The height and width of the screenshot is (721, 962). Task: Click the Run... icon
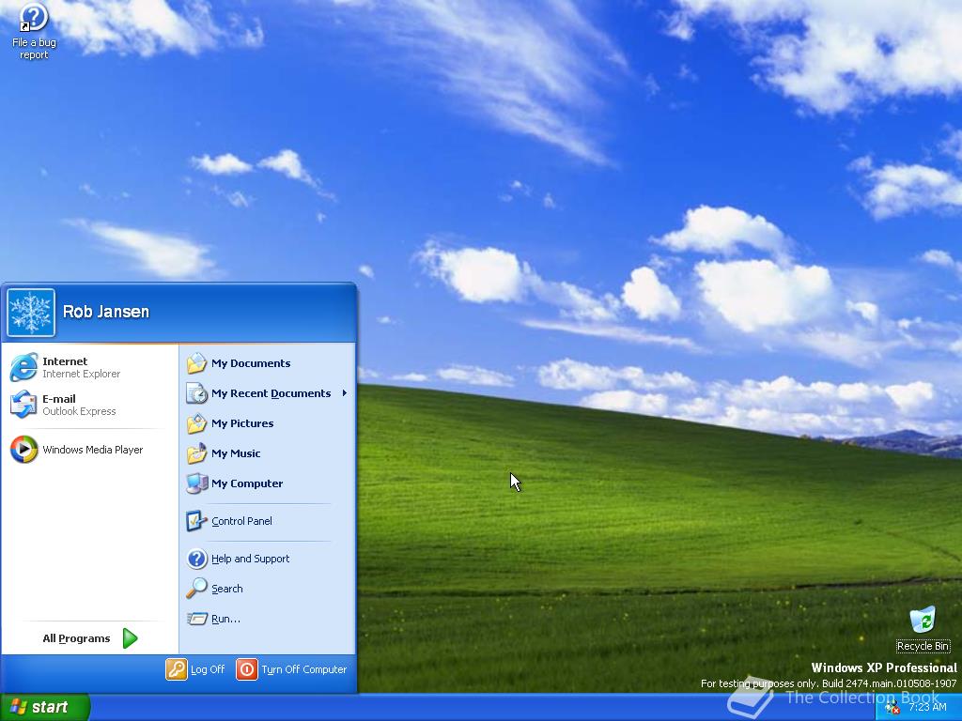pos(196,619)
